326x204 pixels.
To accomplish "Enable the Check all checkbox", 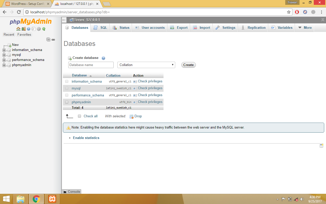I will 79,116.
